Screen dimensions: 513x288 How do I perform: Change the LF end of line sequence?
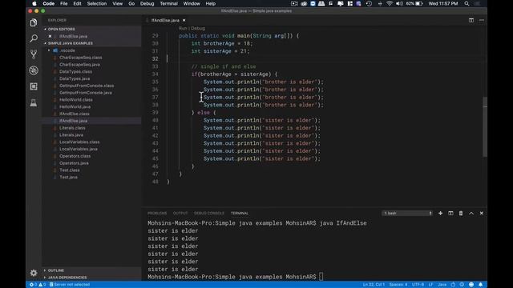tap(431, 285)
